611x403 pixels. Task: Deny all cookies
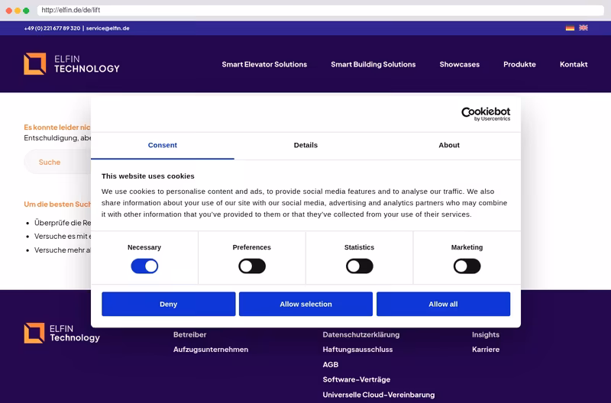[x=168, y=304]
